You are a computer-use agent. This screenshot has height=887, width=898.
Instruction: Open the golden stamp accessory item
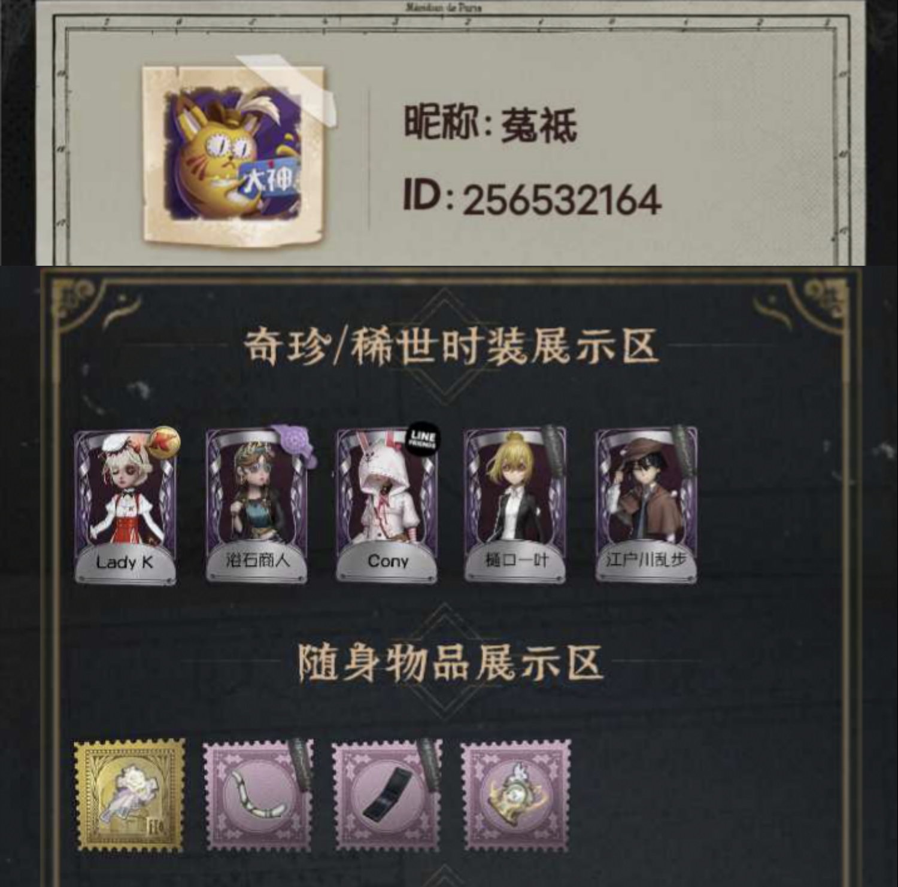click(129, 794)
